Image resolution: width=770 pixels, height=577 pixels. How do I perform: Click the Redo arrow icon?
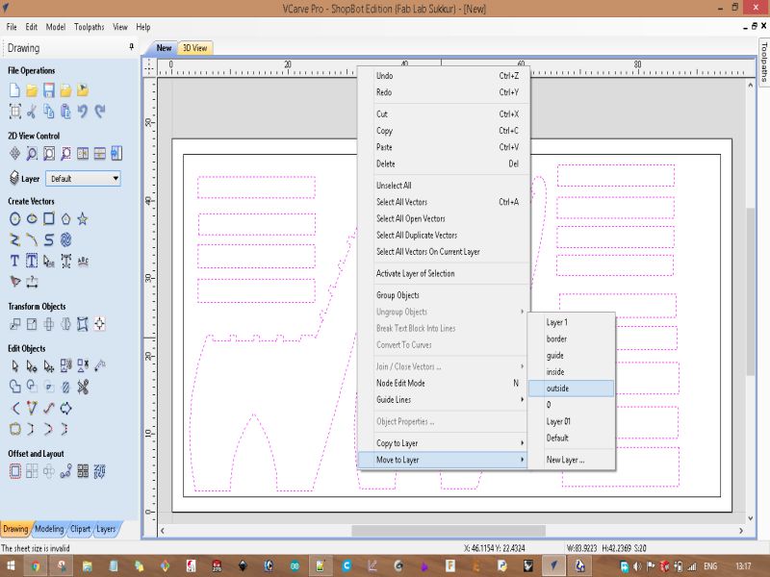100,112
